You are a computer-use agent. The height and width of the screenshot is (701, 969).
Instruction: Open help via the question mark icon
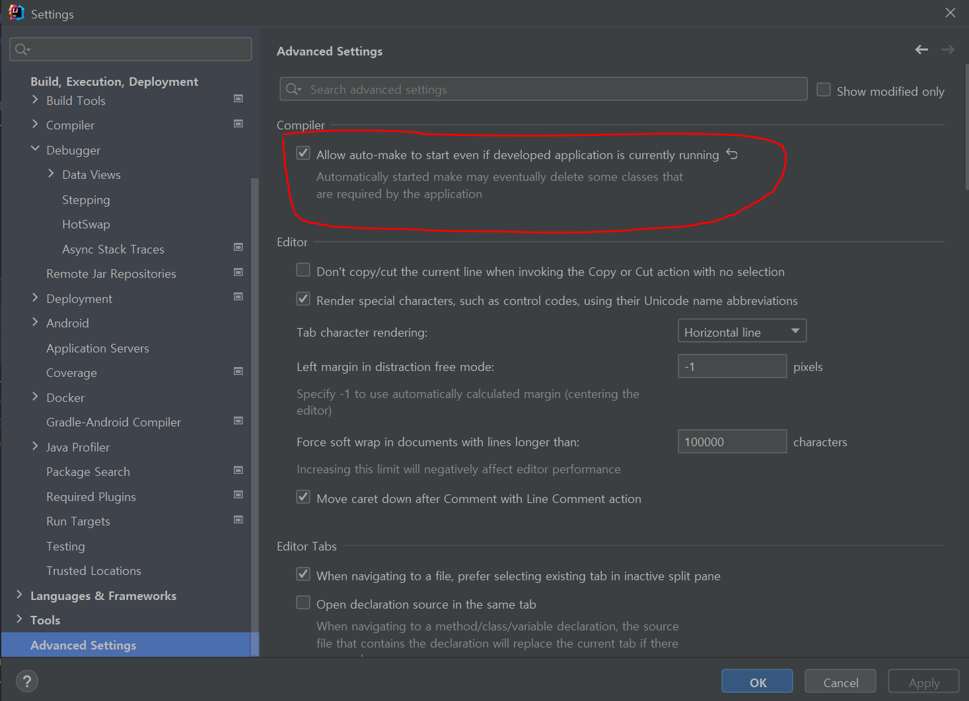(26, 681)
